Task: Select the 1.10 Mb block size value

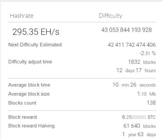Action: click(x=147, y=94)
